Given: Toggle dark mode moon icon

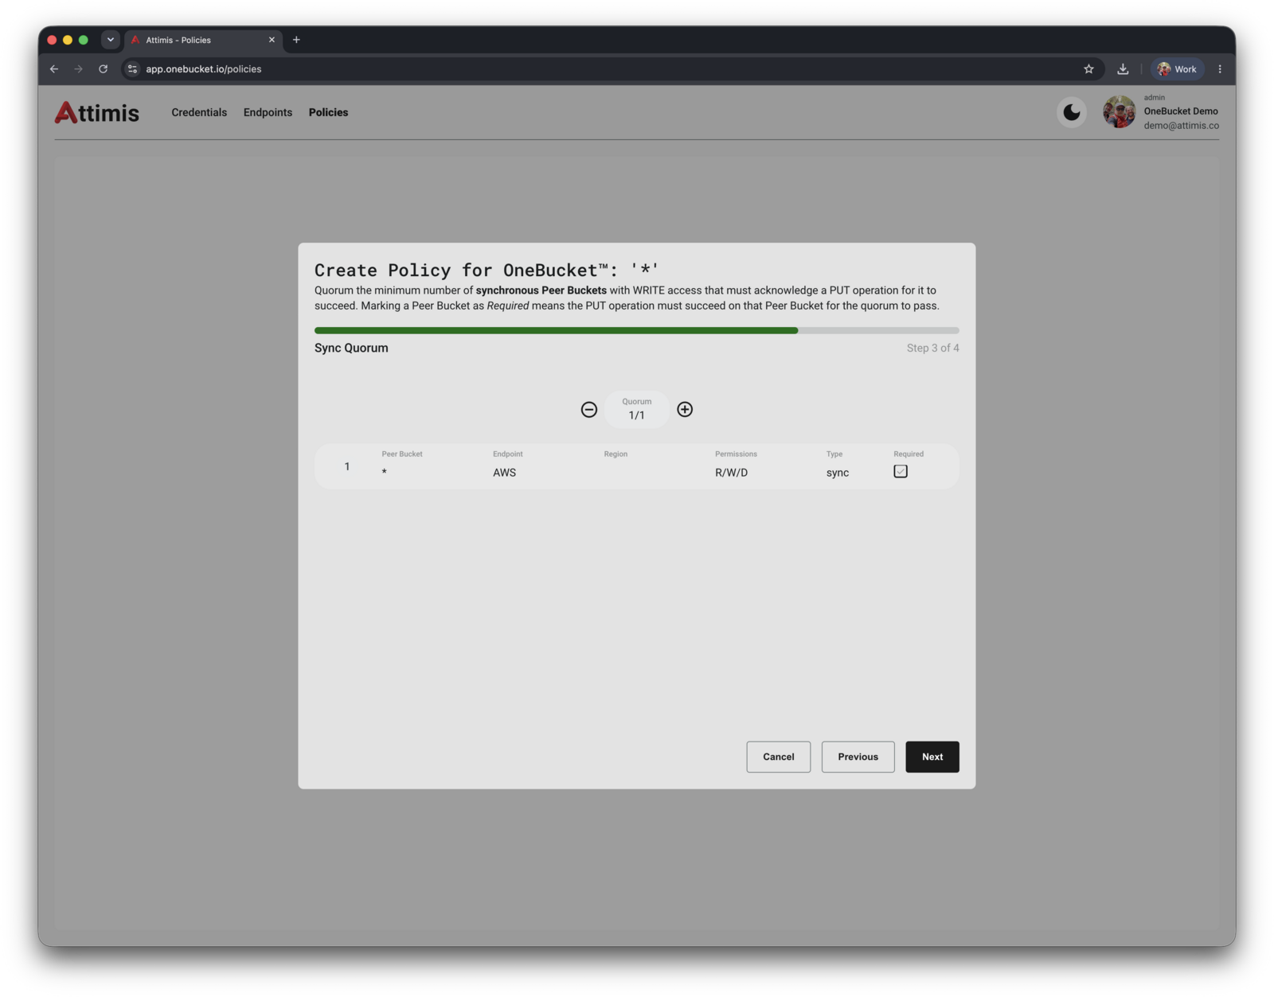Looking at the screenshot, I should point(1072,112).
